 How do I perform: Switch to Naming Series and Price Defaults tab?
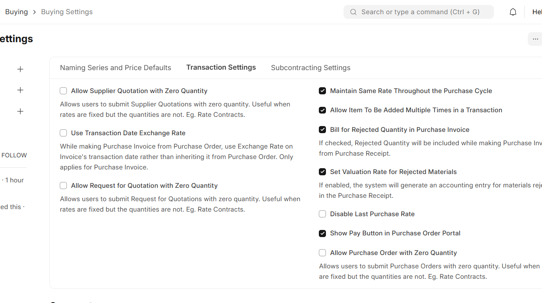115,68
